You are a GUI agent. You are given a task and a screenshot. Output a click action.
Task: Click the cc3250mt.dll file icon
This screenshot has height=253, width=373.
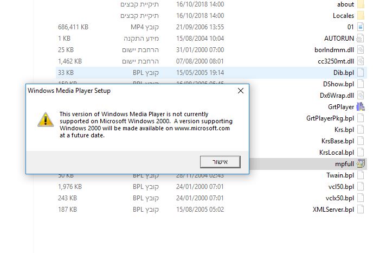click(x=361, y=61)
